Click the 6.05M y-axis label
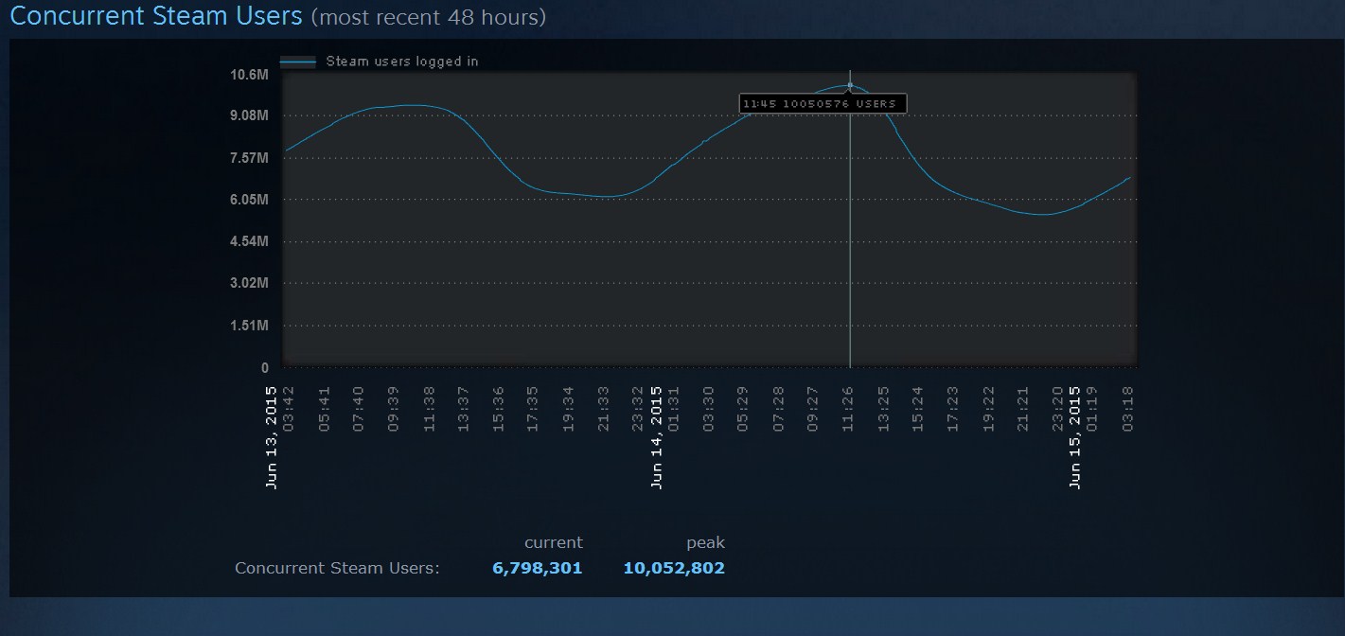The width and height of the screenshot is (1345, 636). point(250,200)
